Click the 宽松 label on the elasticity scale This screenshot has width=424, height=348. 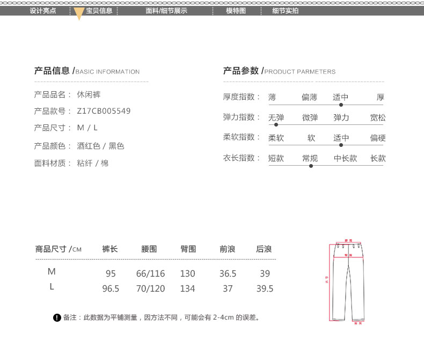point(378,117)
